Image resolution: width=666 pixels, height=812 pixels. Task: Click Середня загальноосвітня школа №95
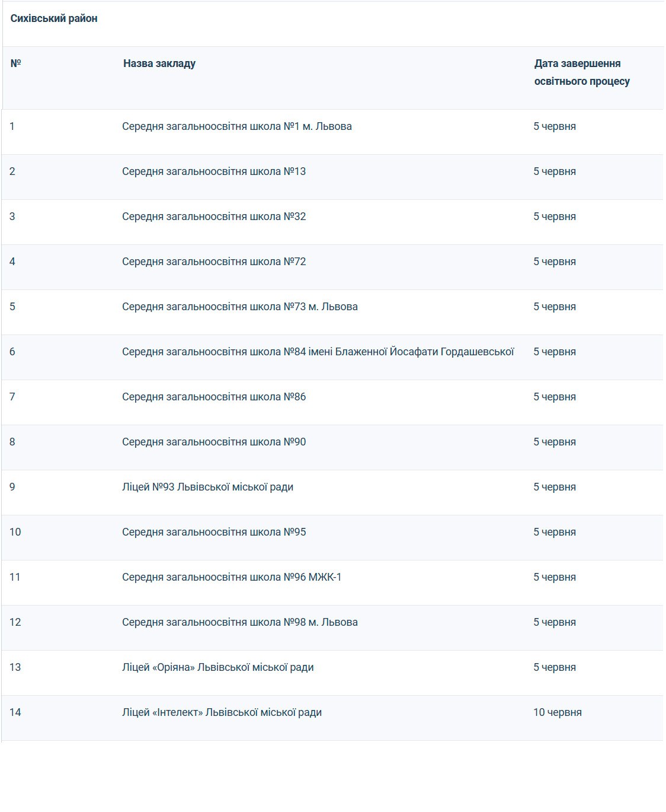(214, 532)
